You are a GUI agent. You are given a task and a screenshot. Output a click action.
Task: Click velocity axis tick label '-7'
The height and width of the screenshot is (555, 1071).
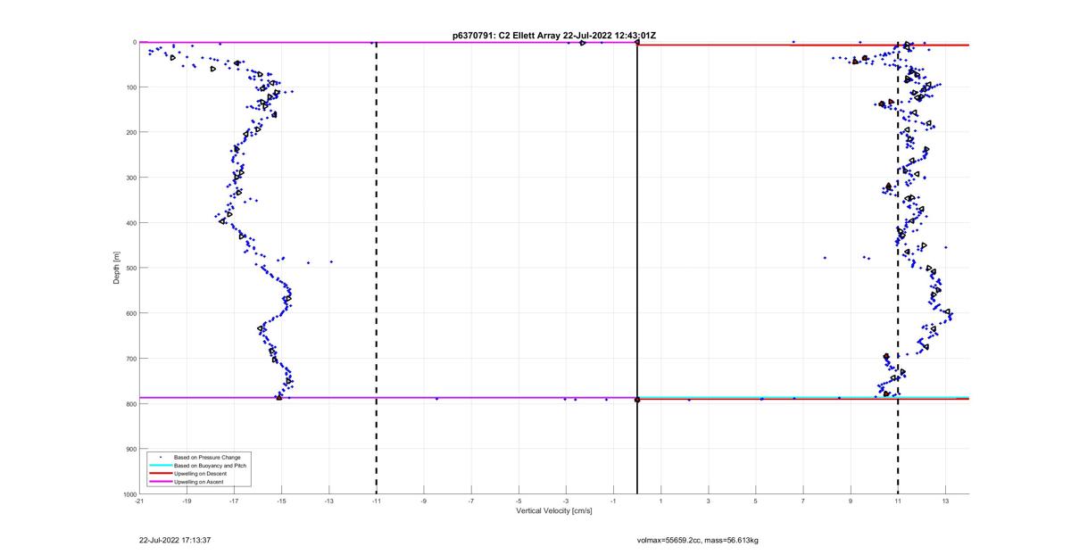point(471,501)
